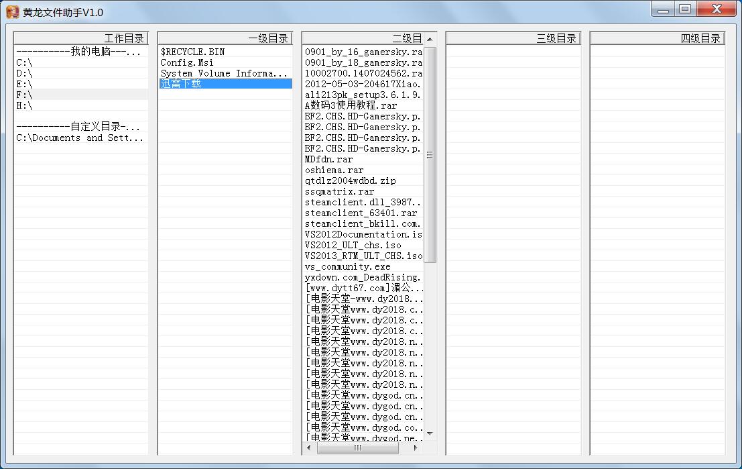Select [电影天堂www.dygod.co.. entry

click(363, 428)
